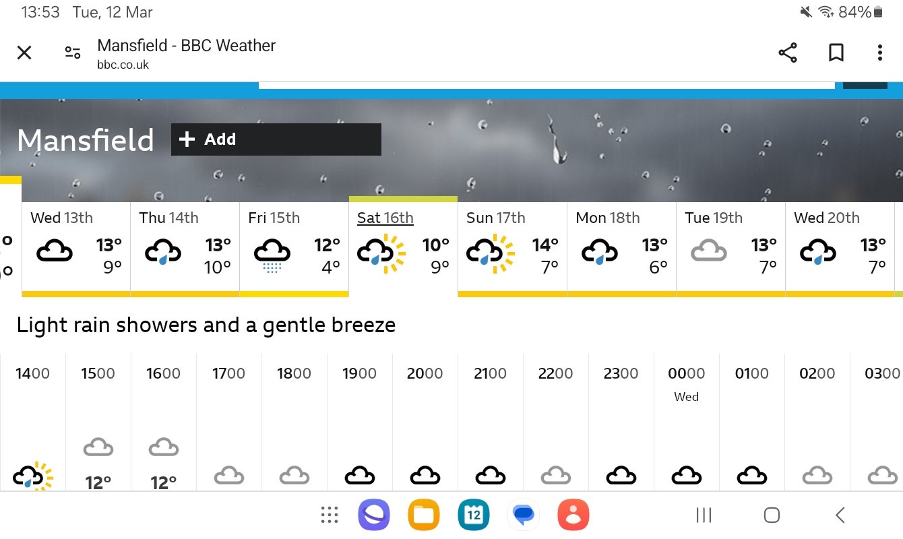Select the Wed 13th forecast tab
The image size is (903, 539).
pyautogui.click(x=76, y=249)
